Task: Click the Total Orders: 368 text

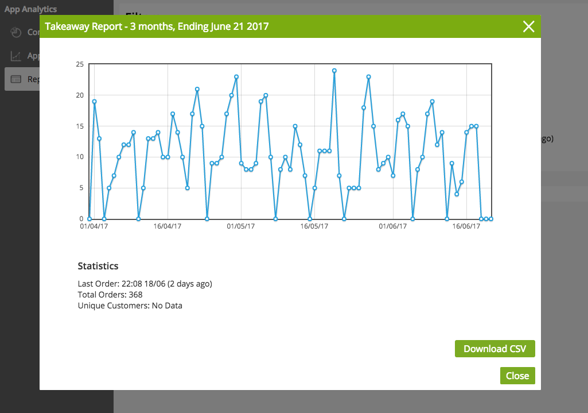Action: click(110, 295)
